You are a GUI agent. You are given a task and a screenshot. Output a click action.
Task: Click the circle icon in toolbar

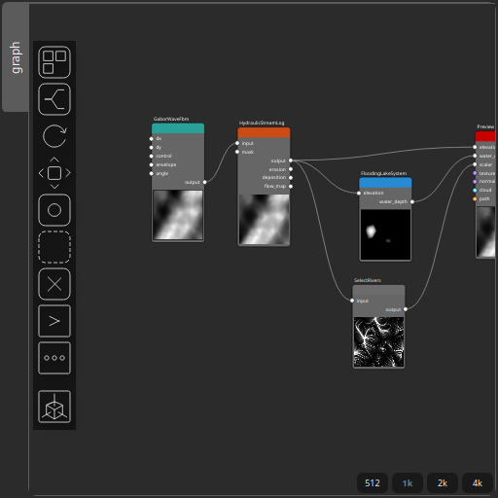[x=54, y=210]
